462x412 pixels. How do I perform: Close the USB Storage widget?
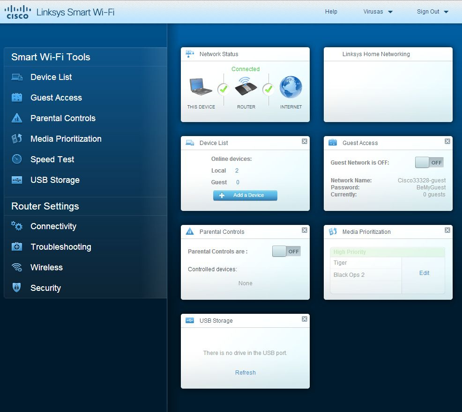pyautogui.click(x=305, y=319)
